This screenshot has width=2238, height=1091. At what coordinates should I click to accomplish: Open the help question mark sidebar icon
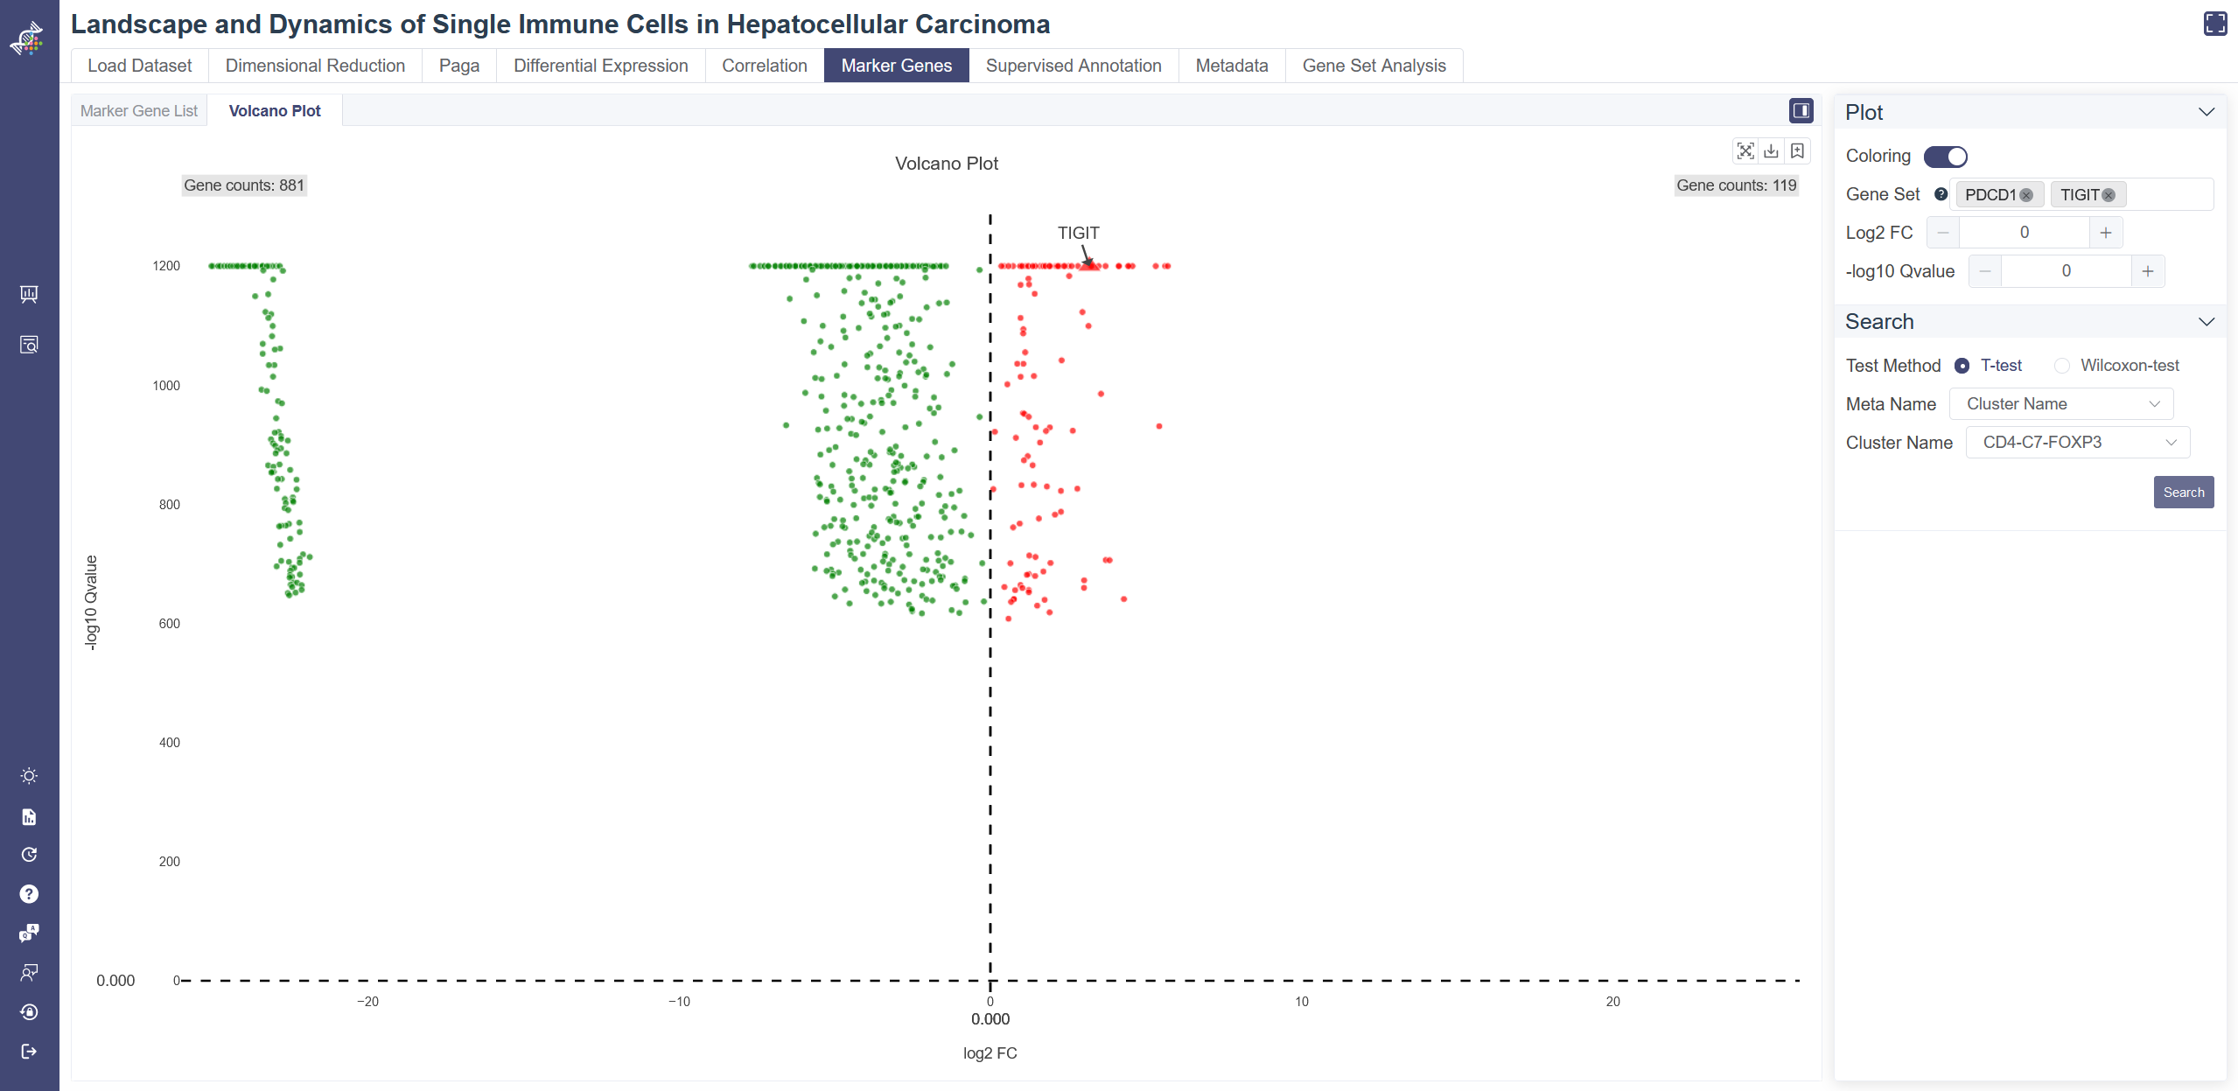pos(29,893)
